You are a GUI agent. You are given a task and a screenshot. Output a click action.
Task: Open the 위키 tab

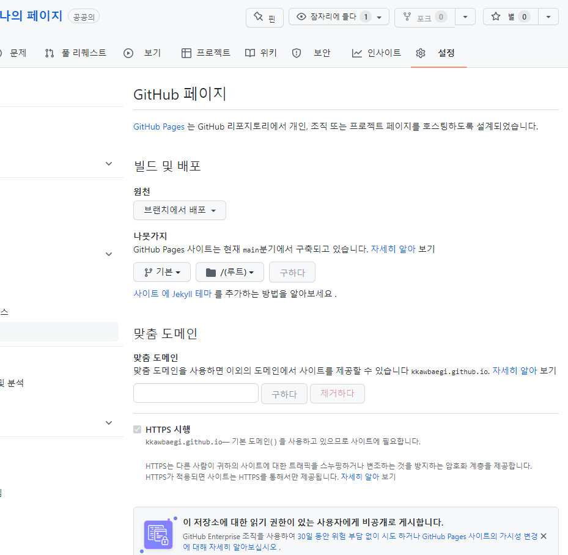[x=261, y=53]
